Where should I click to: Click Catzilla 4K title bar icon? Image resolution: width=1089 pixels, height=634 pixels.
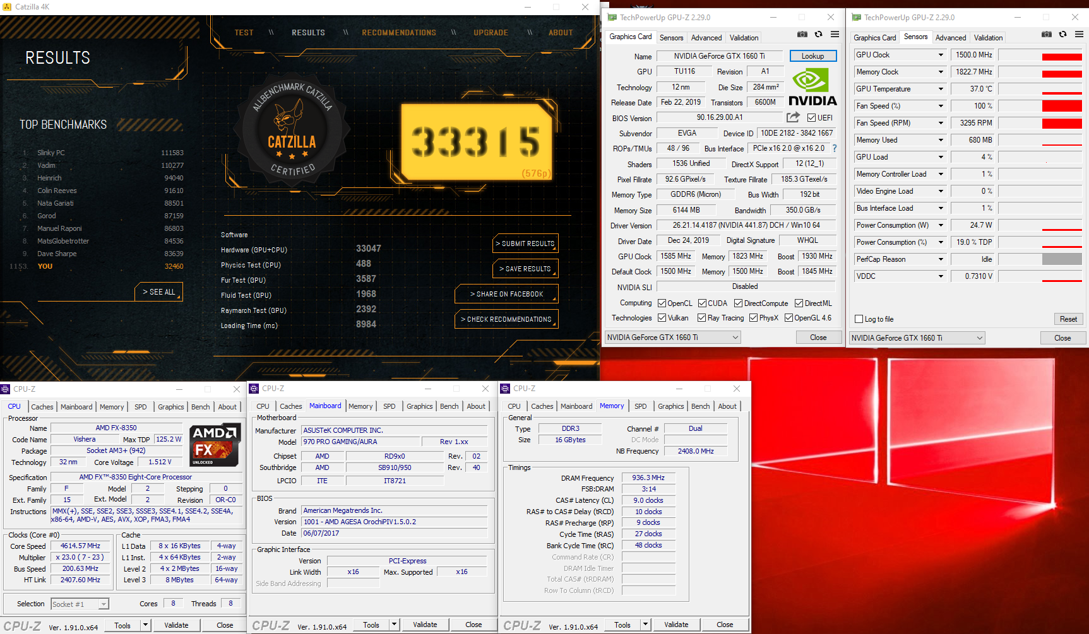click(8, 7)
